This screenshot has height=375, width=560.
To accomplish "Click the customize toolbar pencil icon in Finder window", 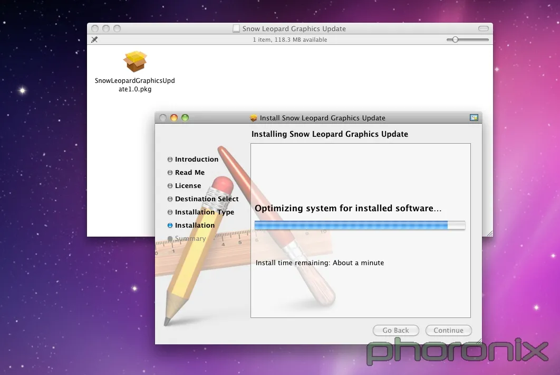I will (x=94, y=40).
